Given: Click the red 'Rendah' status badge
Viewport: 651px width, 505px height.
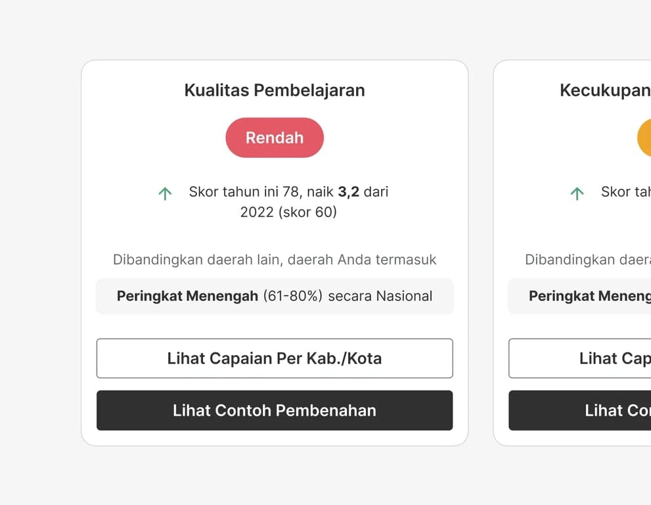Looking at the screenshot, I should [x=275, y=137].
